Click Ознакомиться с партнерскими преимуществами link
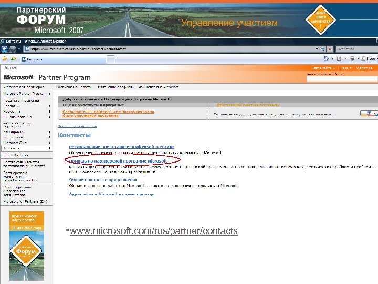Screen dimensions: 378x284 108,111
